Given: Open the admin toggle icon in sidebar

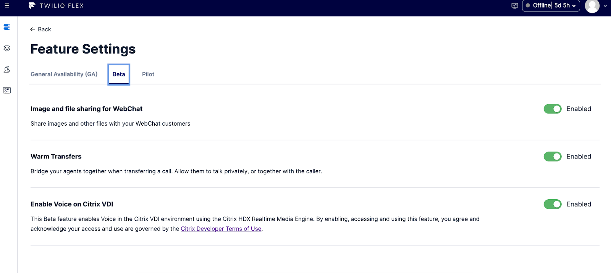Looking at the screenshot, I should (x=7, y=27).
